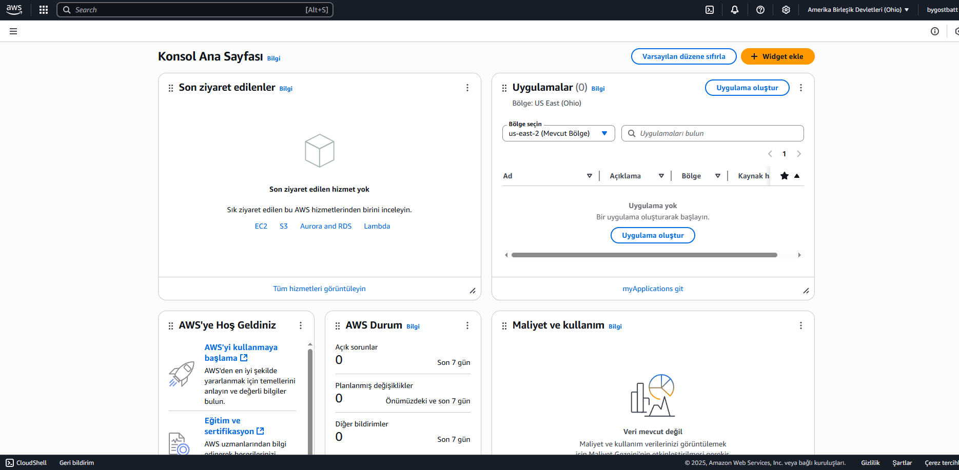
Task: Click Bilgi next to Son ziyaret edilenler
Action: 286,89
